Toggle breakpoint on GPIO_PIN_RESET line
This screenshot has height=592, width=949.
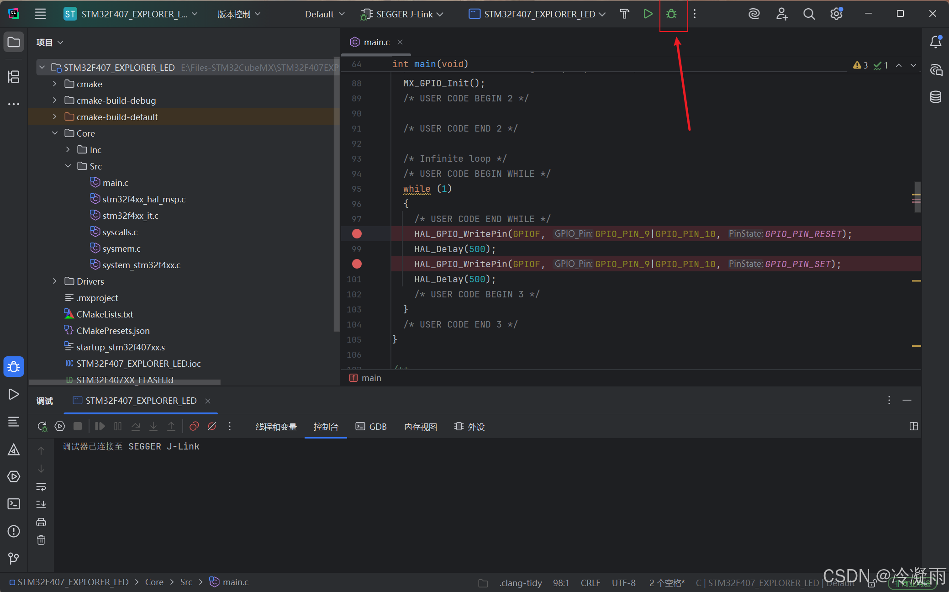click(357, 234)
